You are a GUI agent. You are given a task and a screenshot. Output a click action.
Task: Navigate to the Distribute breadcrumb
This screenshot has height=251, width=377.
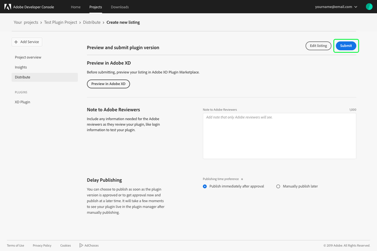[x=92, y=22]
